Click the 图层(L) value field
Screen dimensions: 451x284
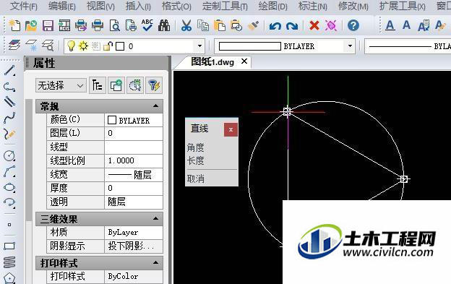point(134,134)
